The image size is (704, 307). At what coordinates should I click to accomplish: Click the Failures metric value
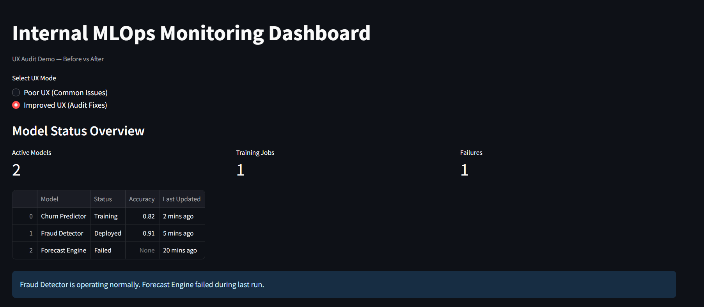coord(464,170)
